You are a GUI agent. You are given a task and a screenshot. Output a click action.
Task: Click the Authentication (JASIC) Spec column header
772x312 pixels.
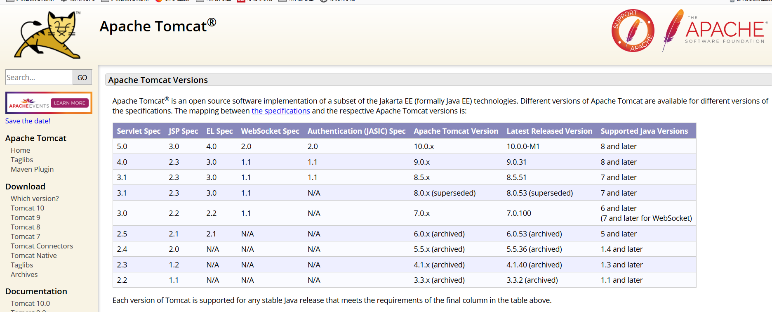(357, 131)
